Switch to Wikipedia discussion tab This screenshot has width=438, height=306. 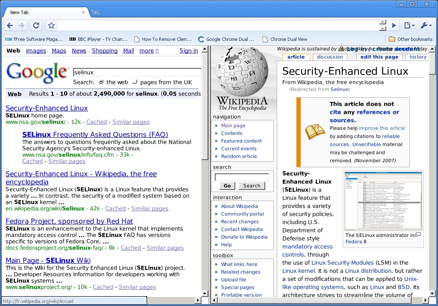330,57
